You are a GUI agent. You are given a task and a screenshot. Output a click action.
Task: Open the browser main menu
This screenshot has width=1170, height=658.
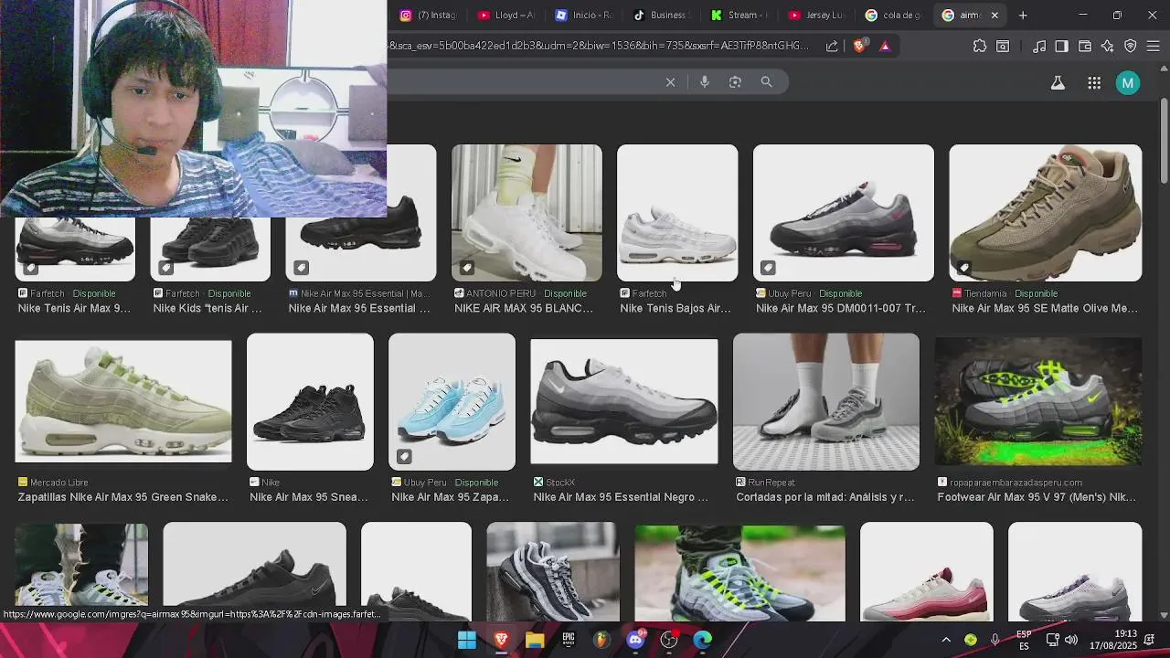[x=1153, y=46]
